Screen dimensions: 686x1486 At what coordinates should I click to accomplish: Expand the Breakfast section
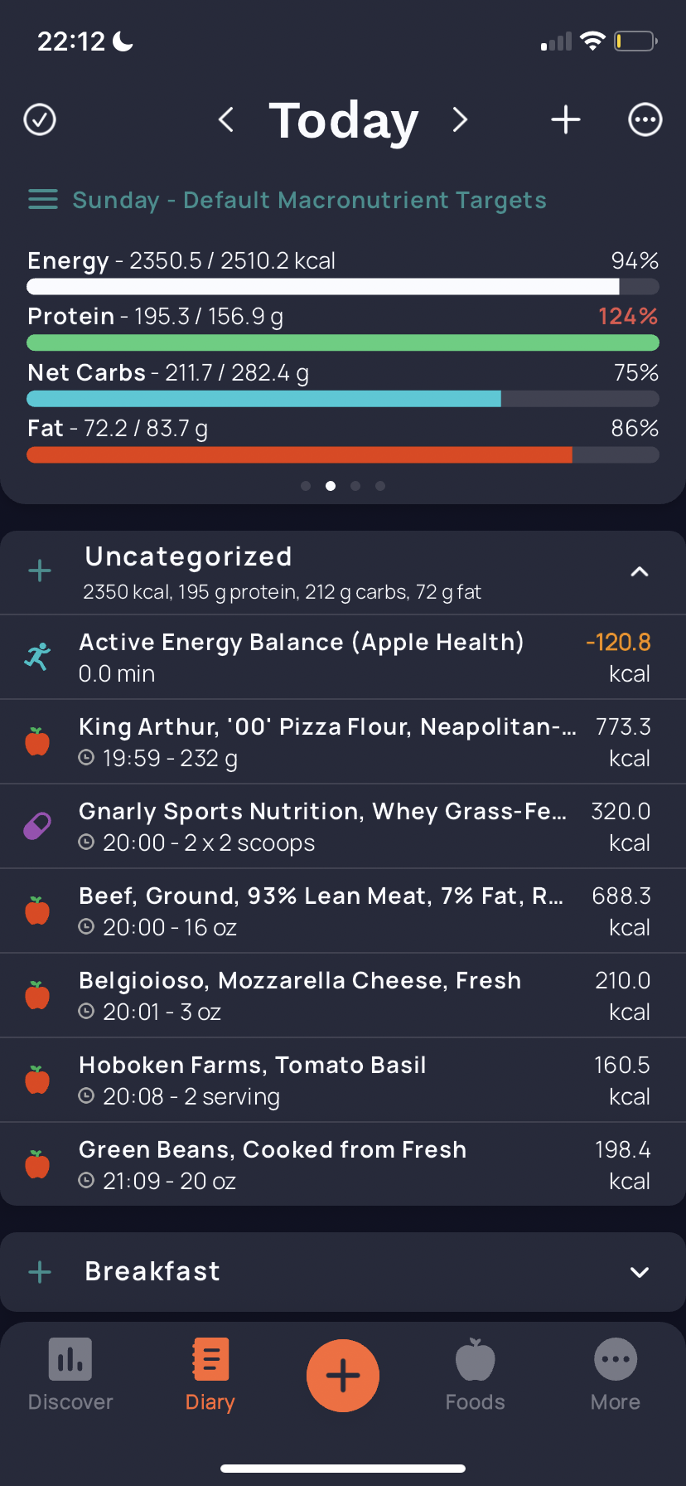click(640, 1272)
